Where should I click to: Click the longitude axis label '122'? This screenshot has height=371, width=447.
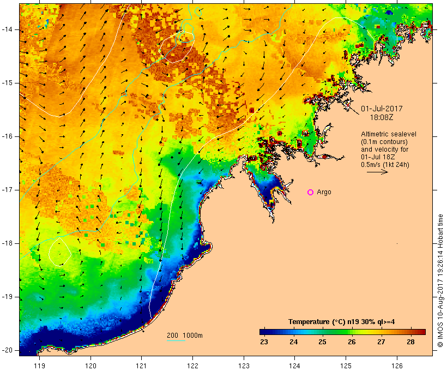coord(193,366)
